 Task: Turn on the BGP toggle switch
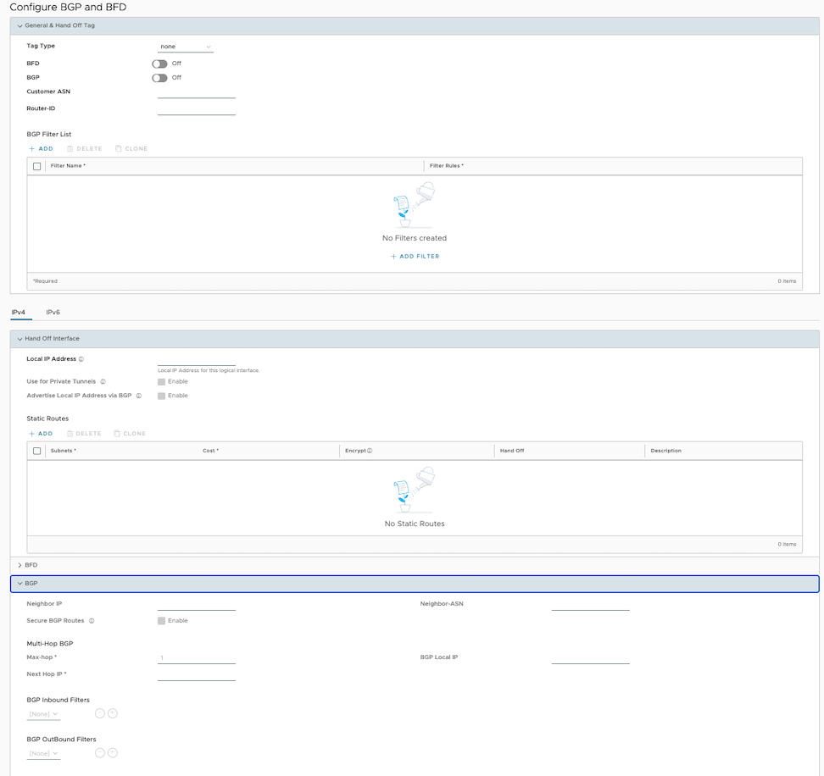[159, 78]
